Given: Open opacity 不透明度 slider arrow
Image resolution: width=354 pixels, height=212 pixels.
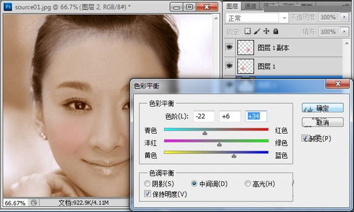Looking at the screenshot, I should 345,17.
